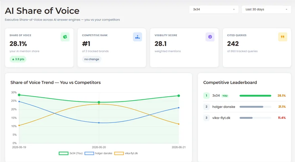Screen dimensions: 295x162
Task: Click the green data point at 2026-06-20
Action: (x=99, y=102)
